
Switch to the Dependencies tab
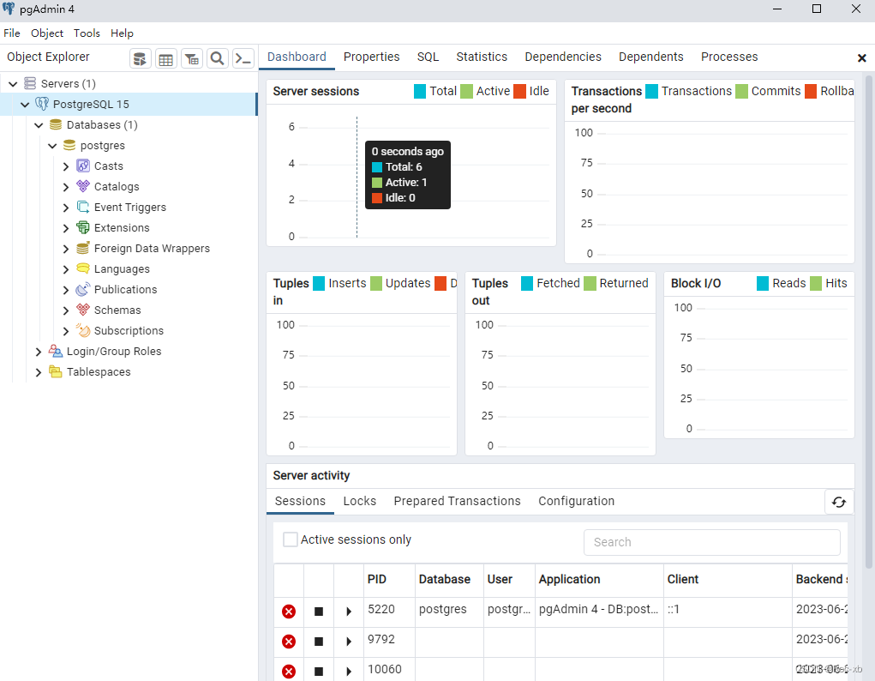(x=563, y=57)
